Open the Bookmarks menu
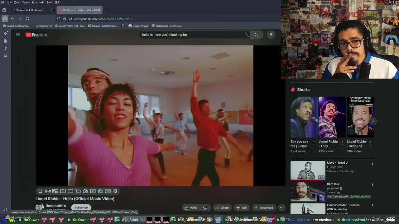Screen dimensions: 399x224 [x=38, y=2]
